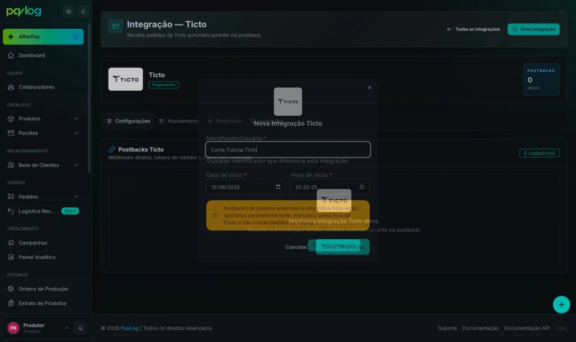576x342 pixels.
Task: Click the Campanhas megaphone icon
Action: pyautogui.click(x=11, y=243)
